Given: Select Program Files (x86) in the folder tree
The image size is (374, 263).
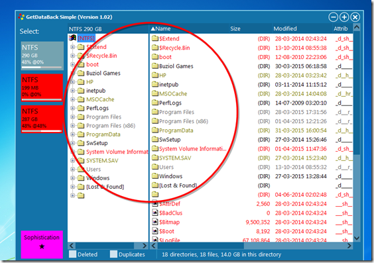Looking at the screenshot, I should tap(111, 126).
